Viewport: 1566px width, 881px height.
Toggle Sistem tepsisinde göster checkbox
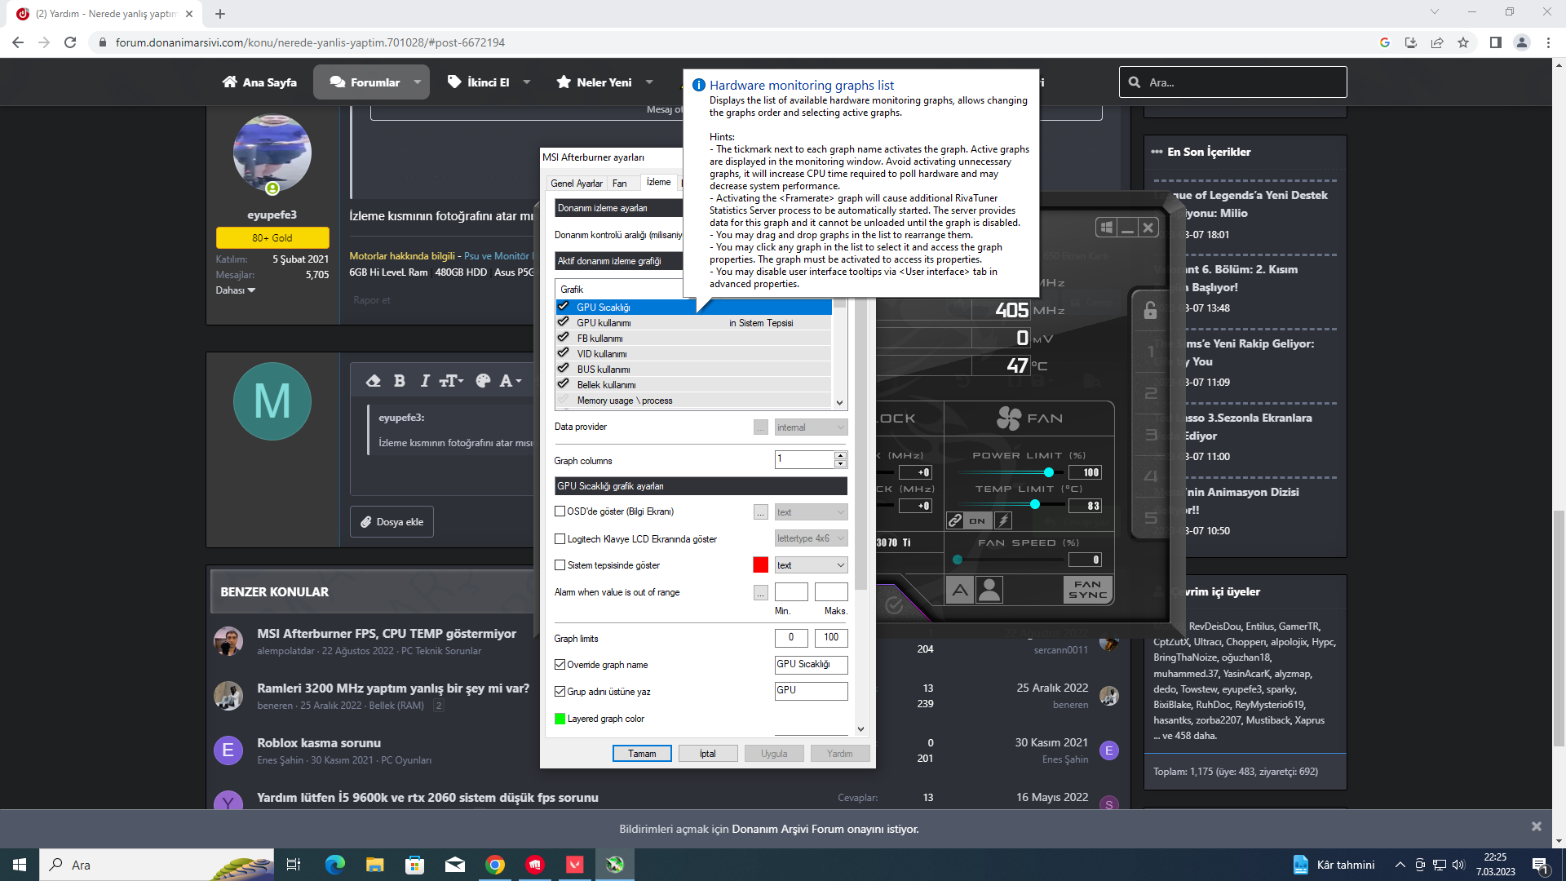(560, 565)
